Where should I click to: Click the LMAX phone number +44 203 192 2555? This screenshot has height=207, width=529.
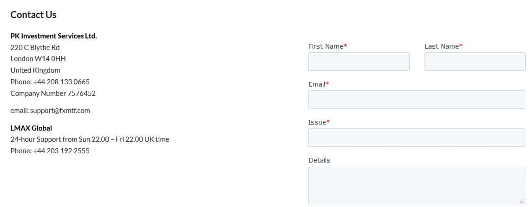point(61,151)
